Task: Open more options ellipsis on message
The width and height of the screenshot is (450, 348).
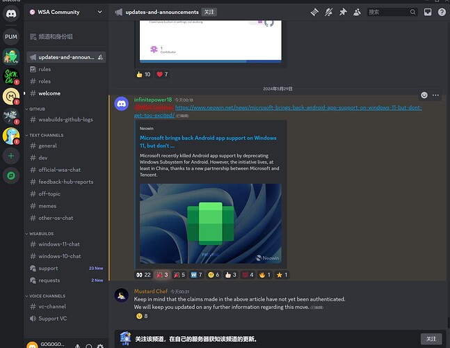Action: (x=435, y=95)
